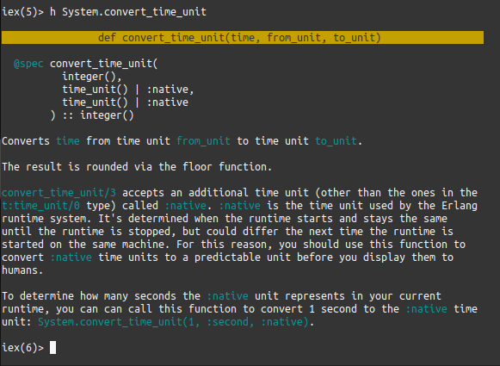The image size is (500, 366).
Task: Click System.convert_time_unit(1, :second, :native) example code
Action: [x=174, y=321]
